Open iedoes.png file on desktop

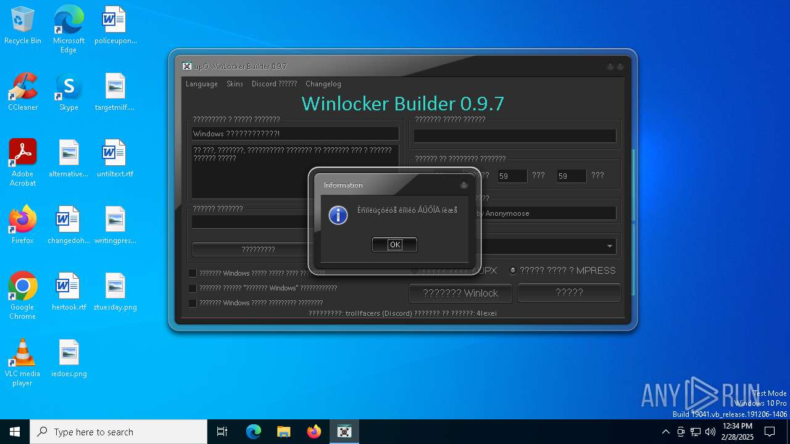pos(69,359)
